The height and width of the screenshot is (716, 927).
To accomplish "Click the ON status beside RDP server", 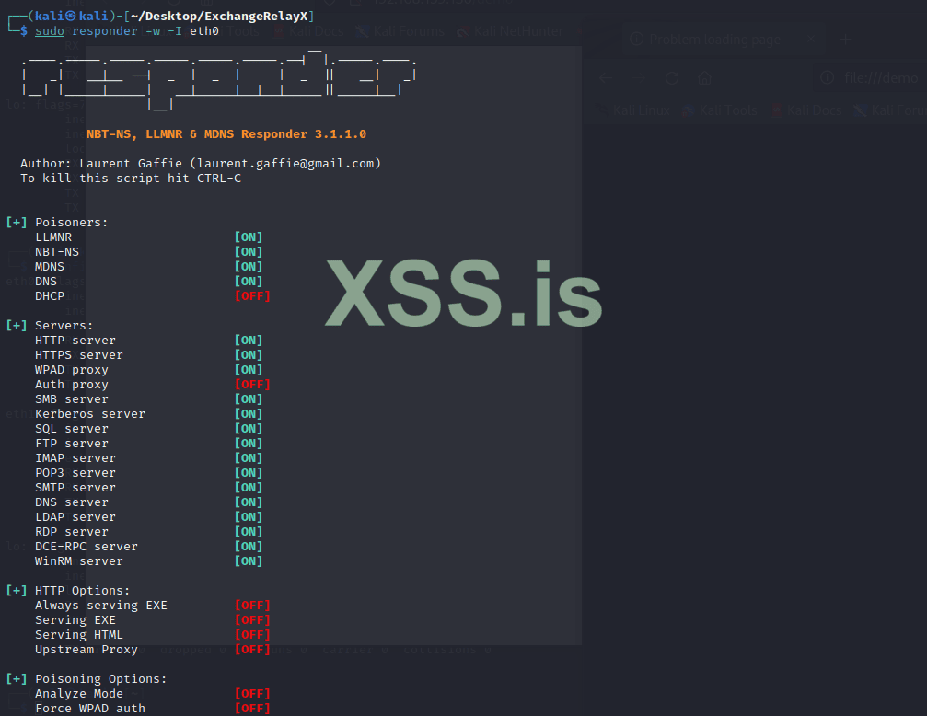I will 249,532.
